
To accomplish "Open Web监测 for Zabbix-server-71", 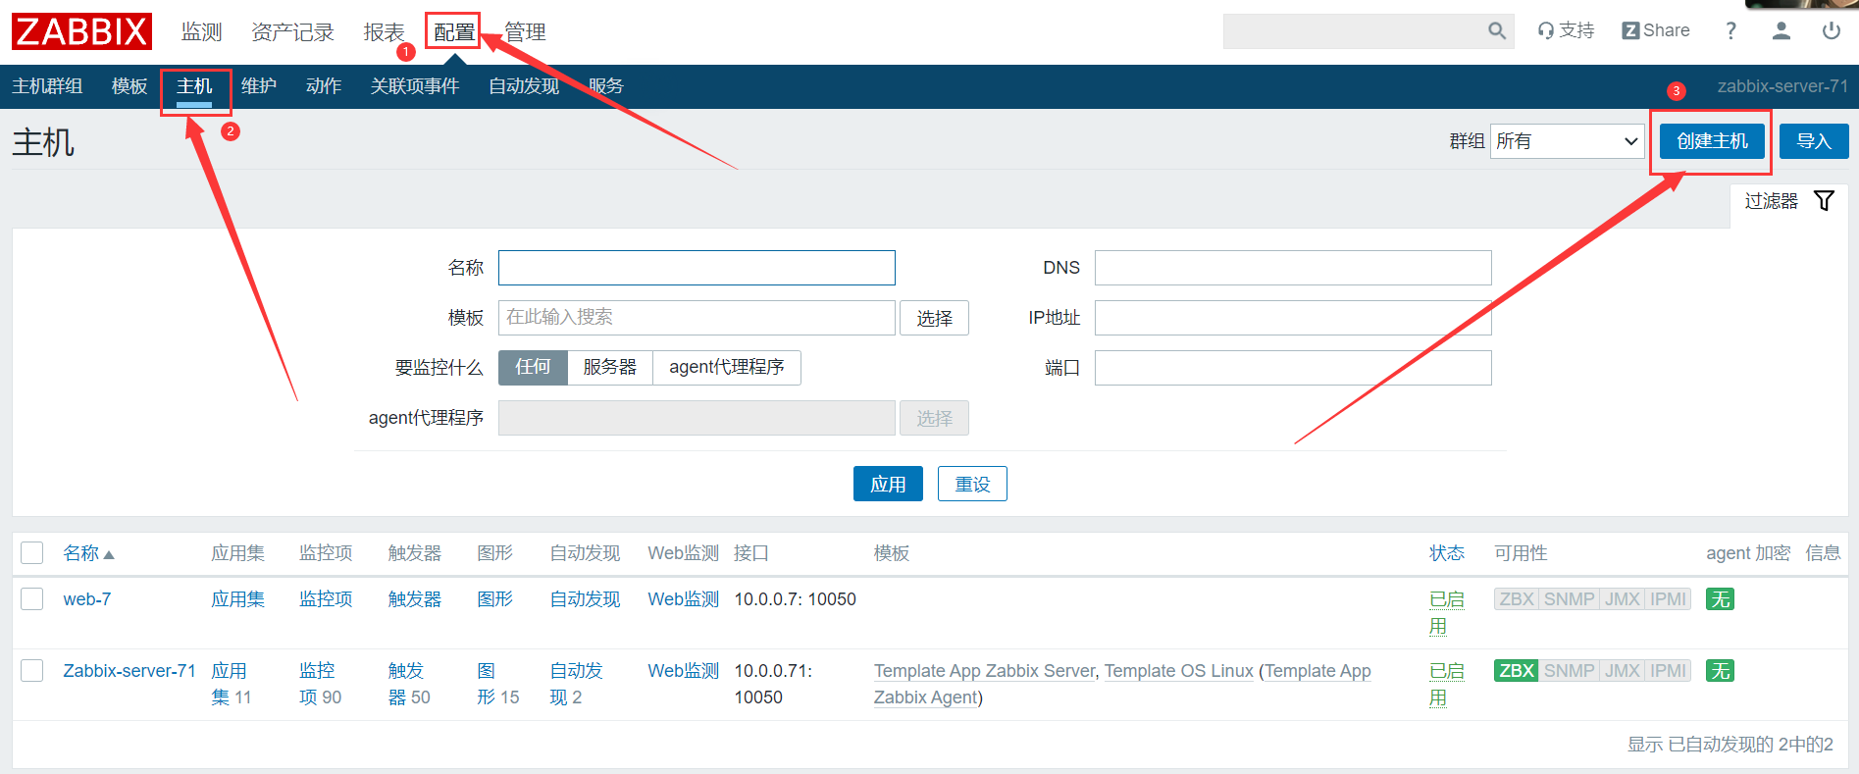I will tap(684, 671).
